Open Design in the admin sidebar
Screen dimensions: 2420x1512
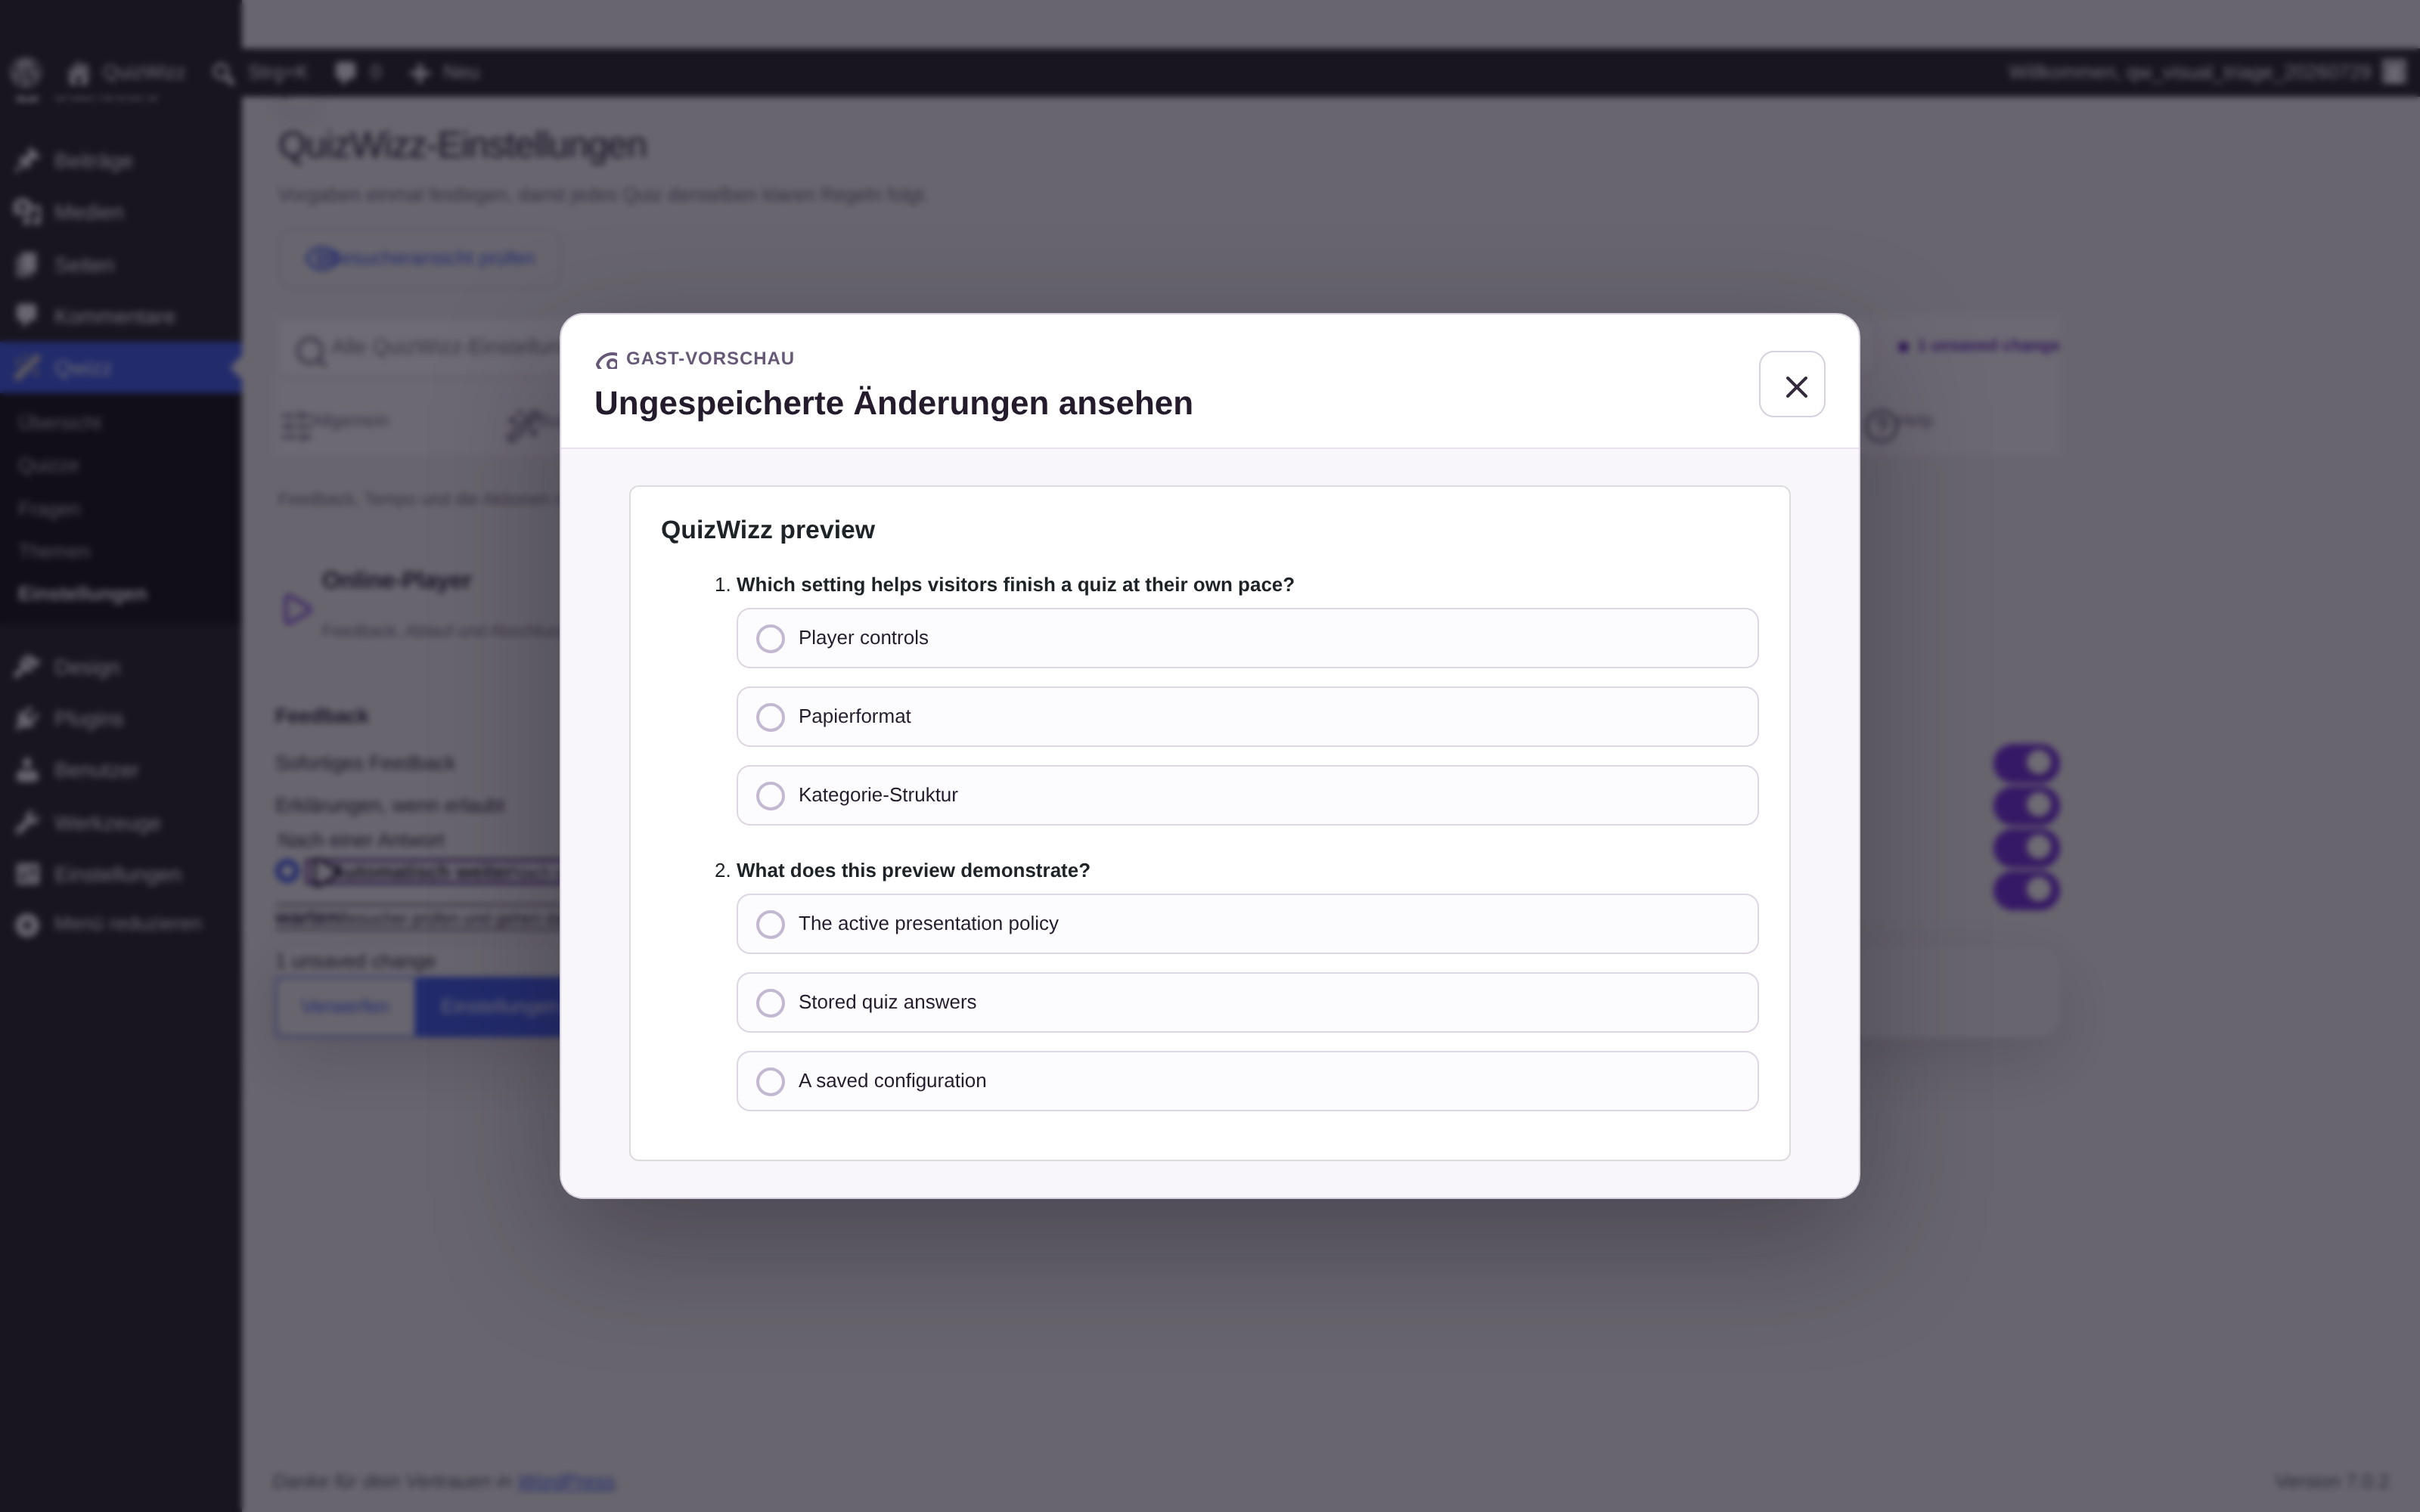(x=120, y=667)
